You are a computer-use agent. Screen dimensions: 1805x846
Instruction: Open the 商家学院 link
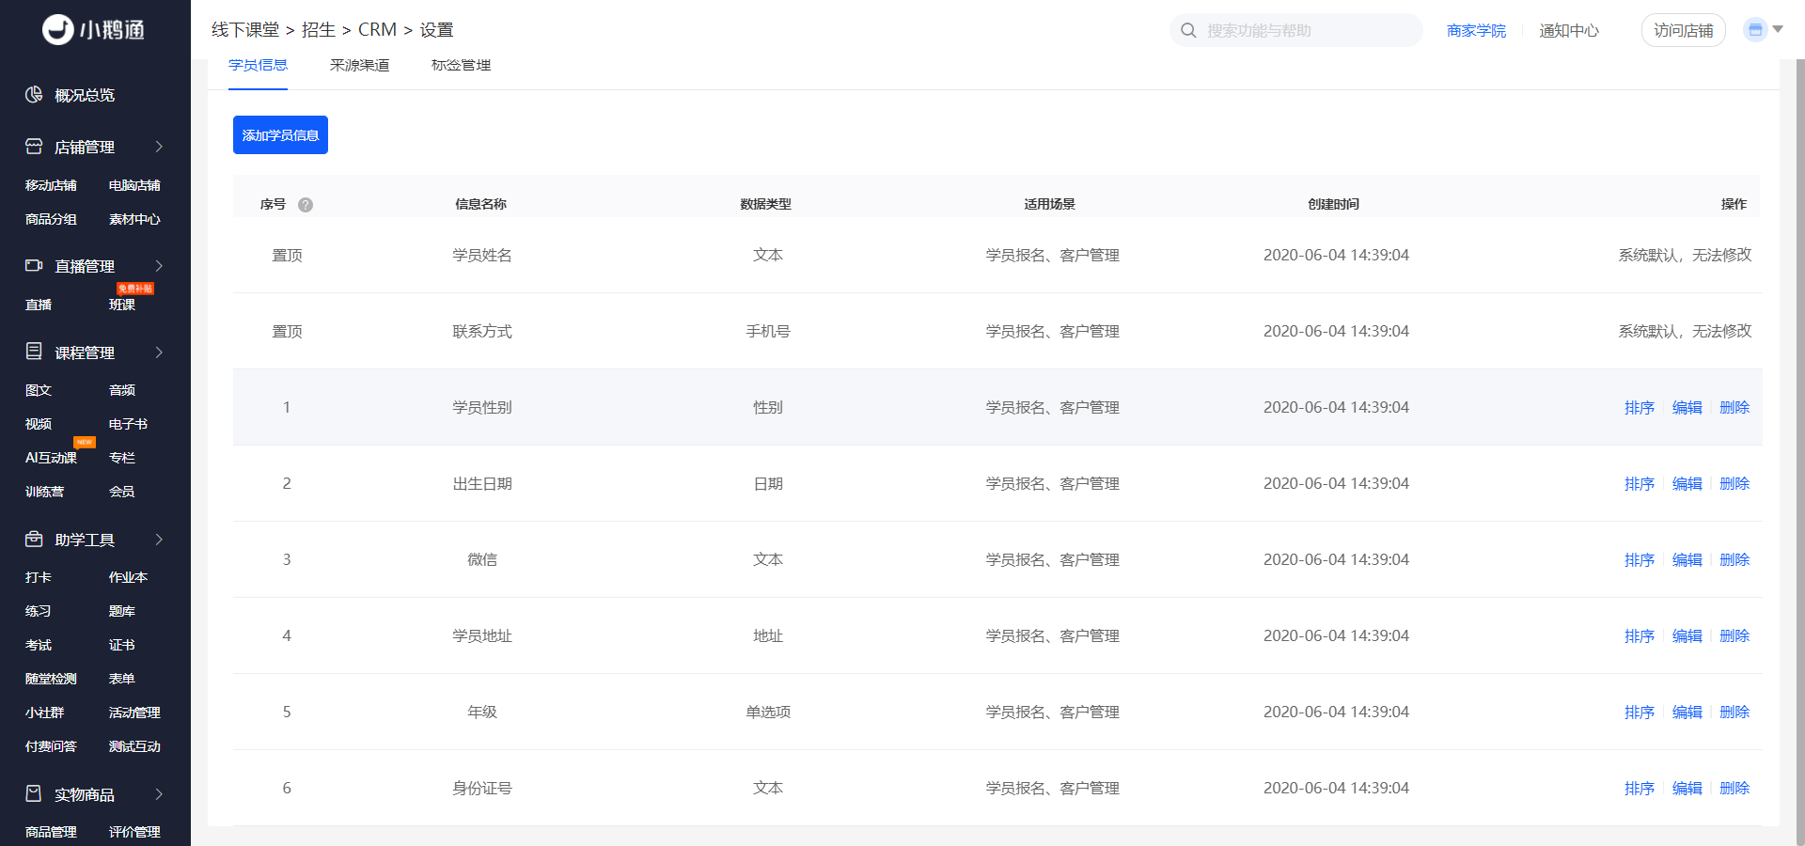click(x=1476, y=30)
